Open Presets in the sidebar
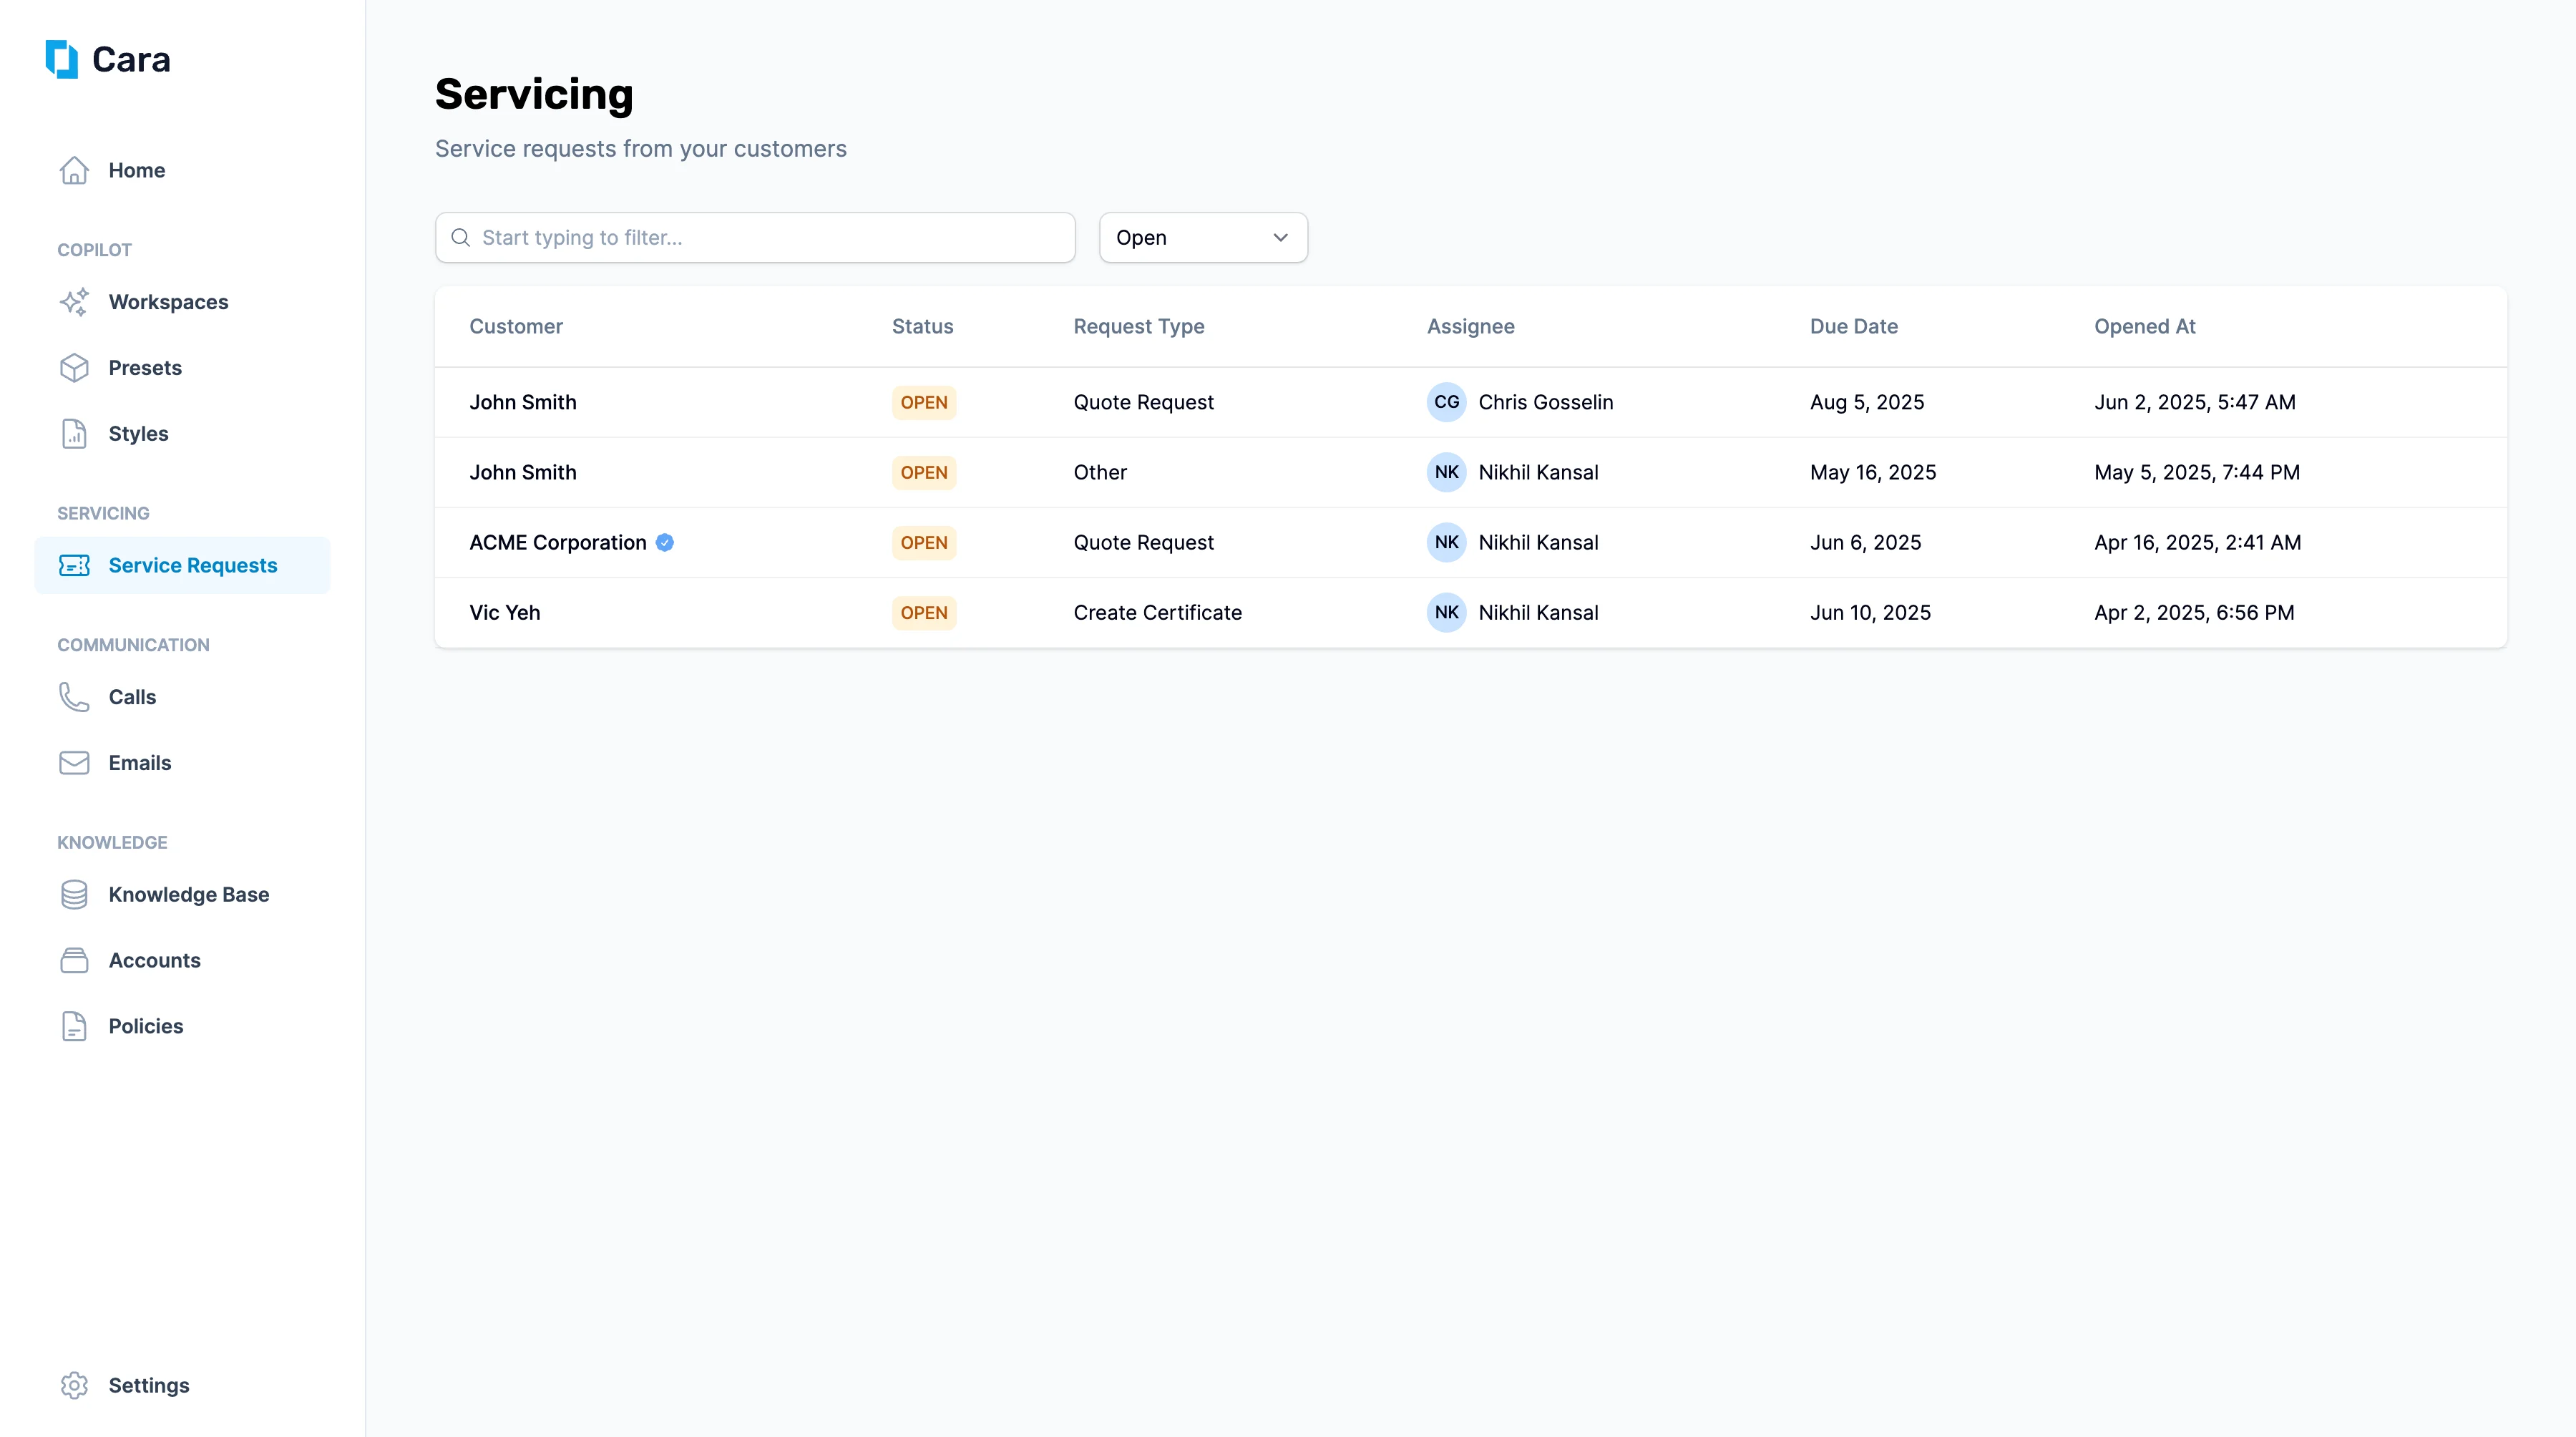Image resolution: width=2576 pixels, height=1437 pixels. pyautogui.click(x=182, y=368)
